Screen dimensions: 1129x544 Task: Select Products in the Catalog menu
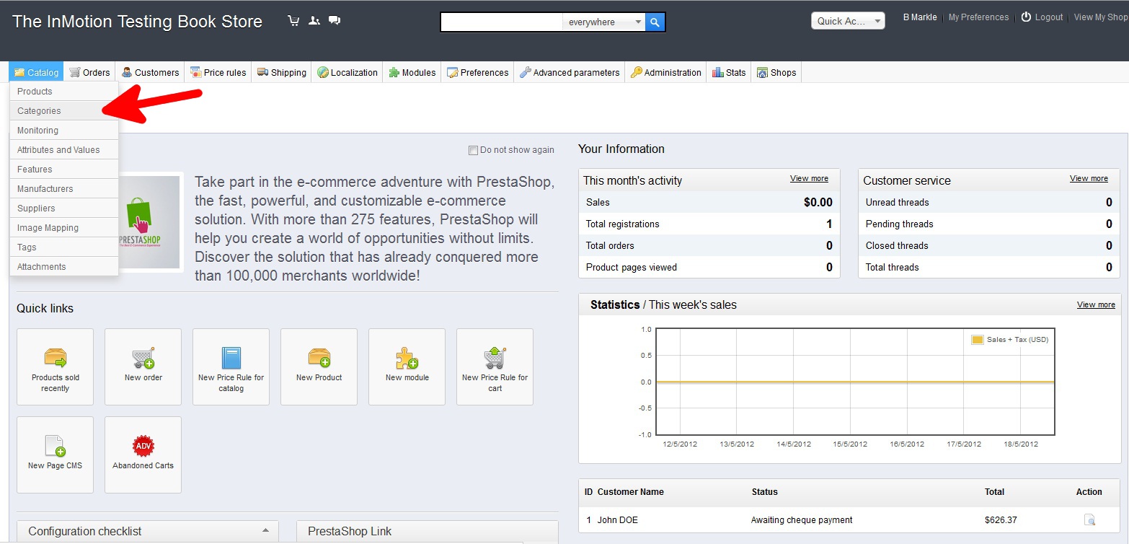coord(64,92)
